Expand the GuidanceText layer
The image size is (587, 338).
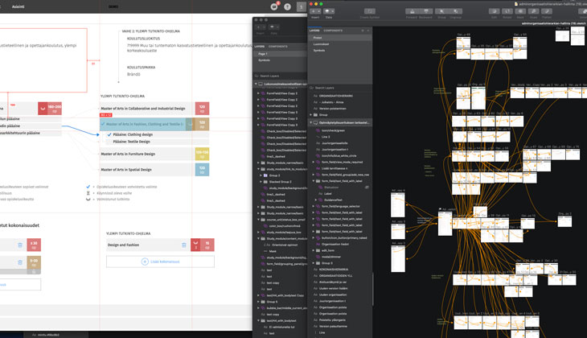tap(316, 200)
